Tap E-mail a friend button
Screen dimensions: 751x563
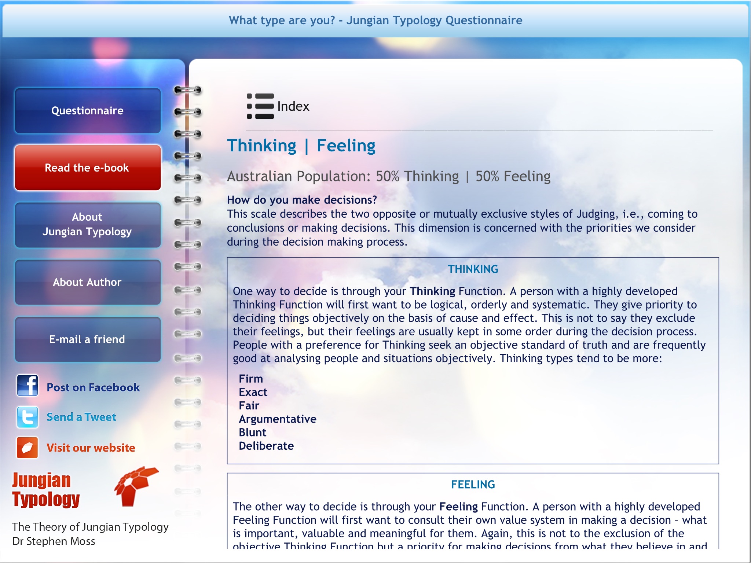pyautogui.click(x=88, y=339)
